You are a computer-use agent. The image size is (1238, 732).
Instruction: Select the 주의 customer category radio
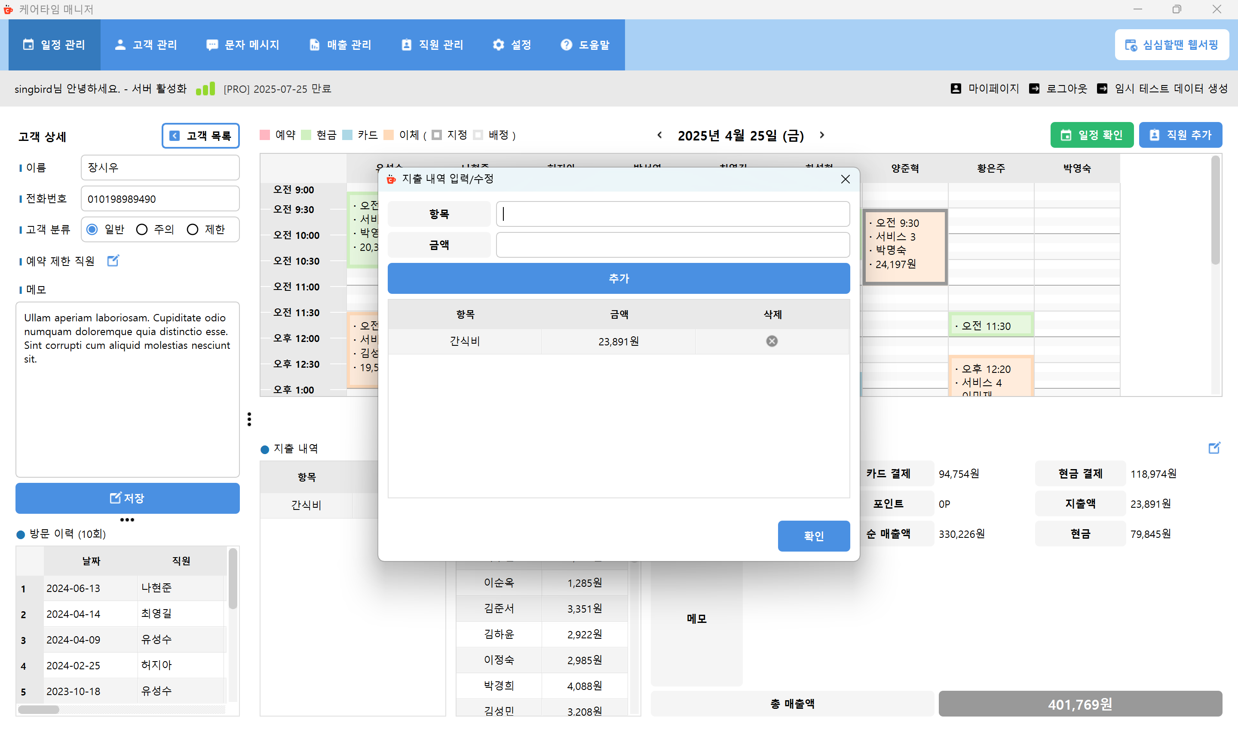pyautogui.click(x=142, y=229)
